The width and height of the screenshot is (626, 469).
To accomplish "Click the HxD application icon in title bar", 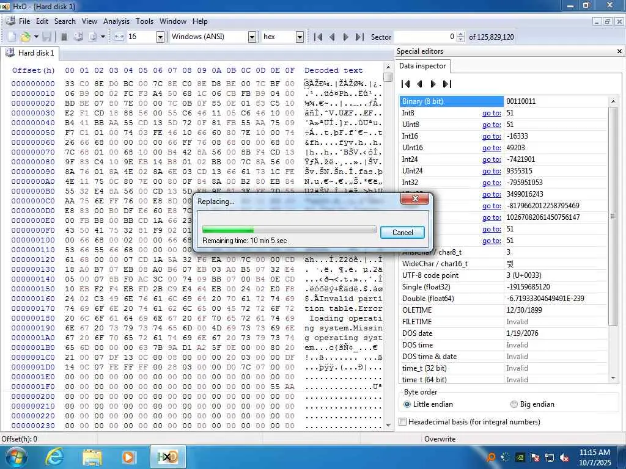I will pyautogui.click(x=5, y=6).
